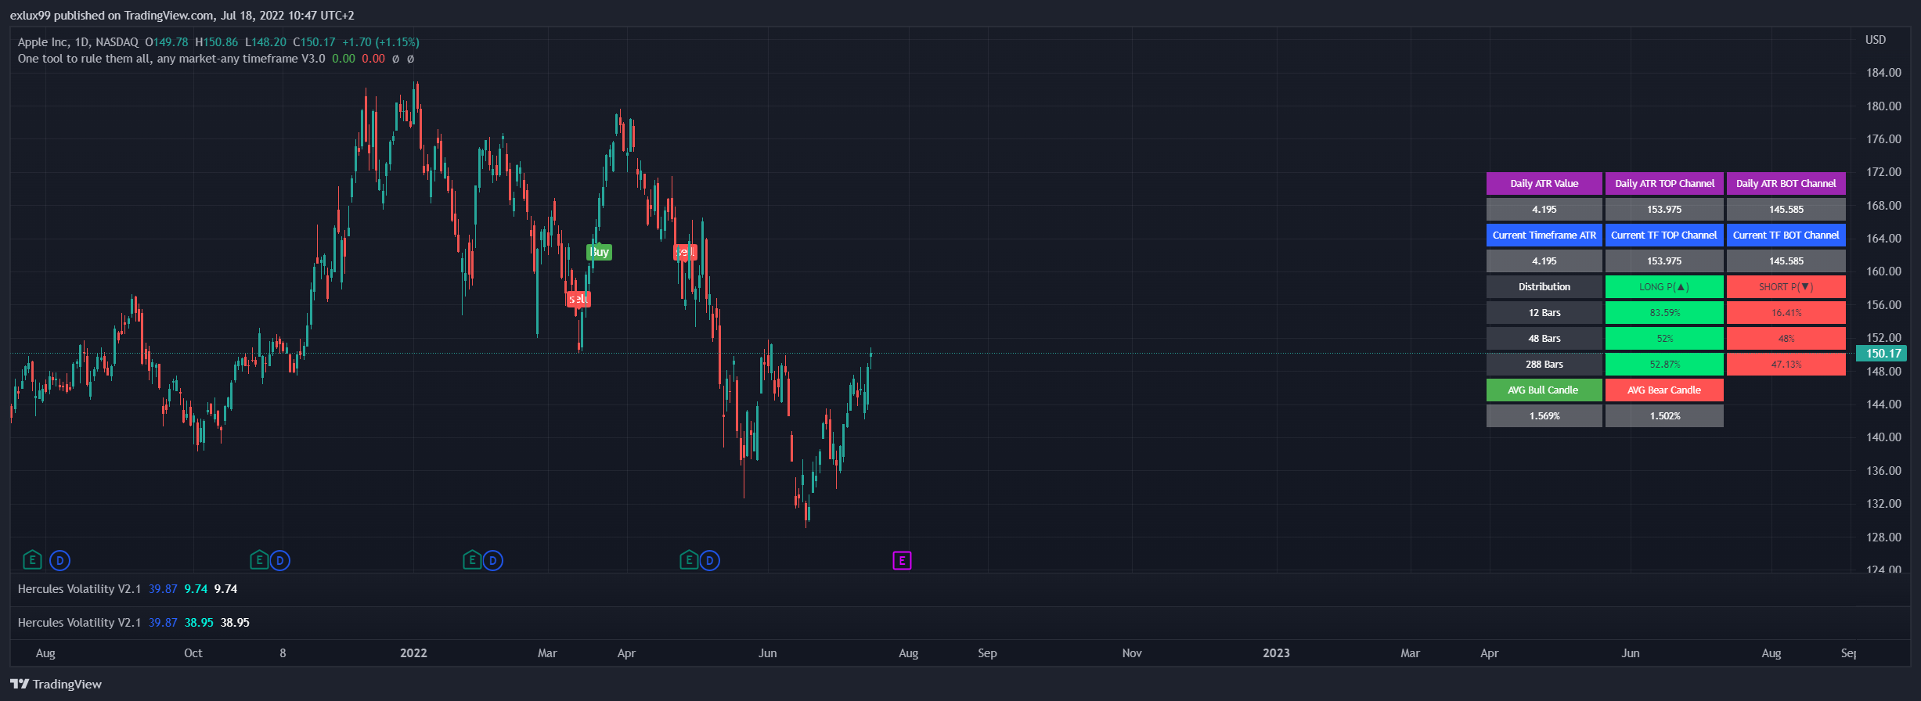Image resolution: width=1921 pixels, height=701 pixels.
Task: Click the lower red Sell signal near March
Action: tap(578, 299)
